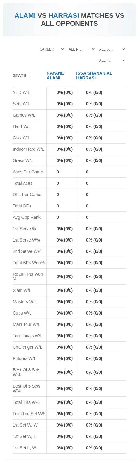The image size is (139, 464).
Task: Click the Challenger W/L row label
Action: coord(27,347)
